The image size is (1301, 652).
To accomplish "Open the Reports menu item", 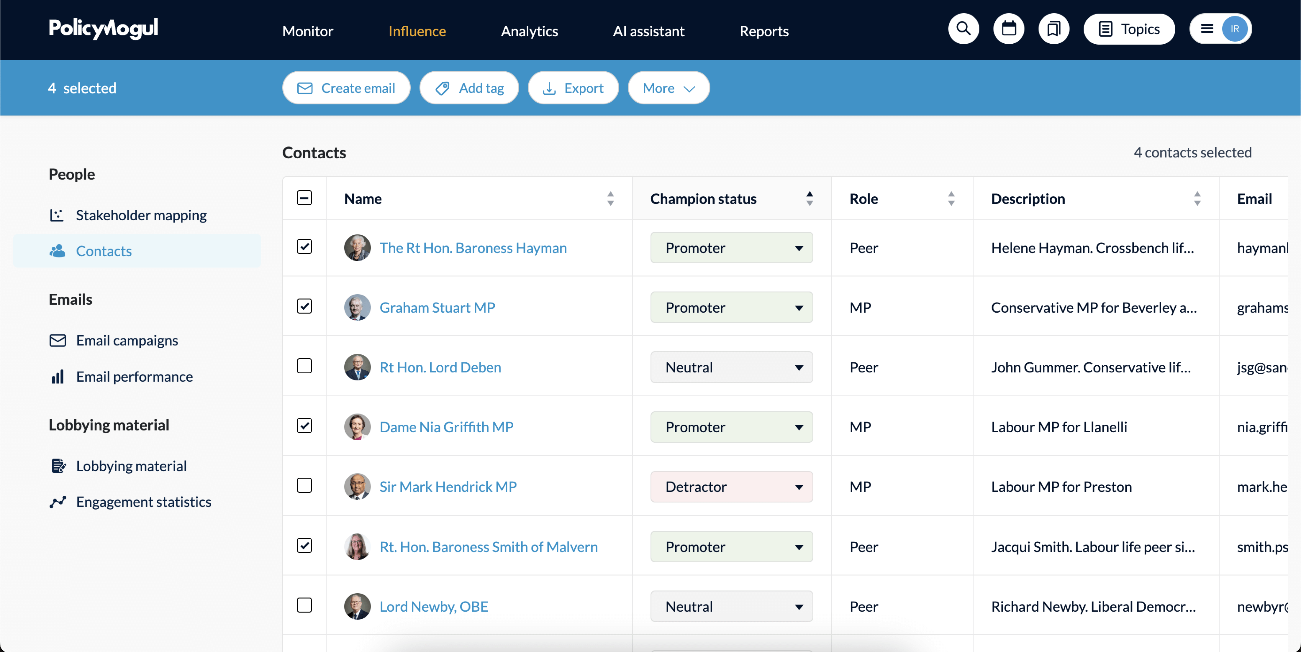I will pos(763,31).
